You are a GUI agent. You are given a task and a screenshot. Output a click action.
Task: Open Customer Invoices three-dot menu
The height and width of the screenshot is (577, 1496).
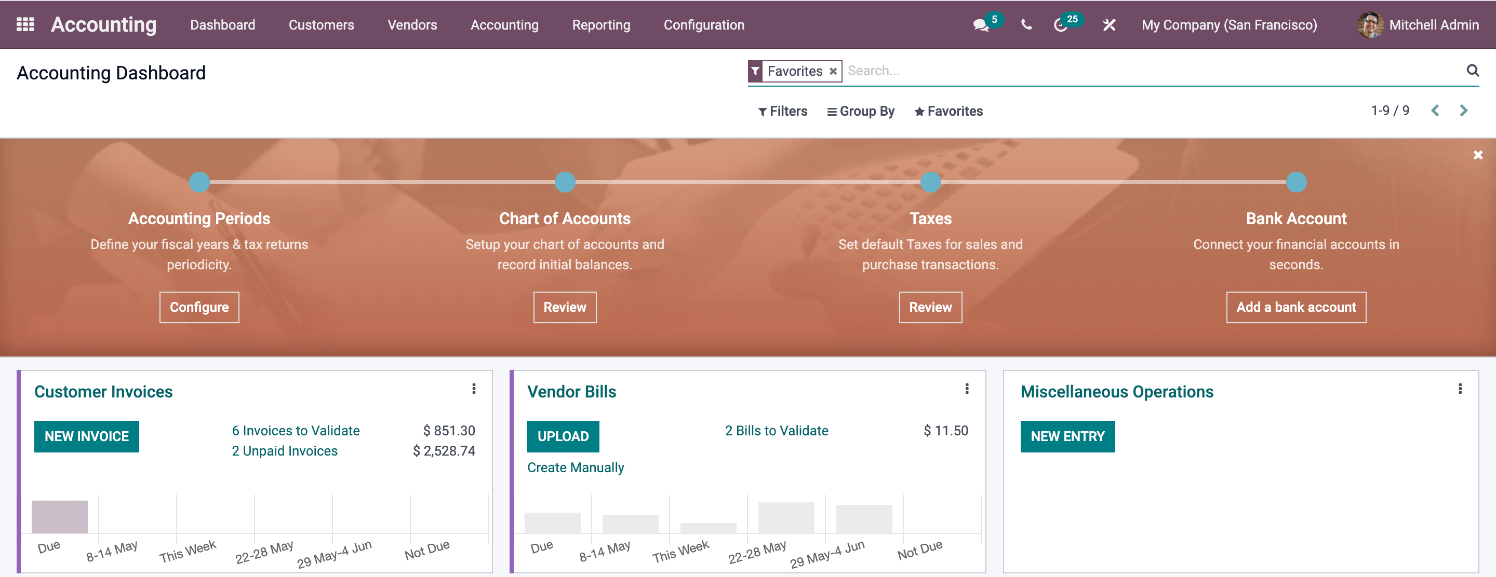tap(474, 389)
